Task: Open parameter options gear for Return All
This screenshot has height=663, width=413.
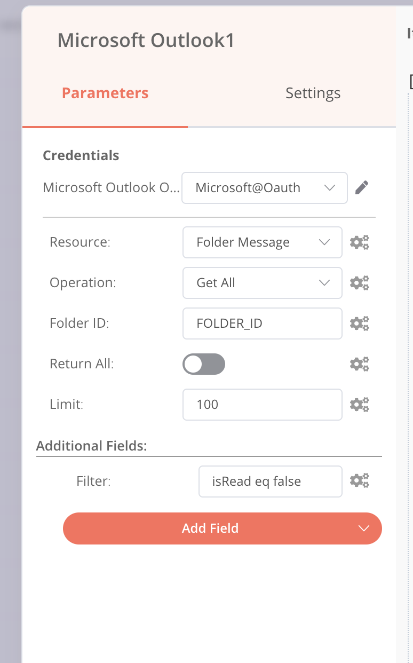Action: coord(360,364)
